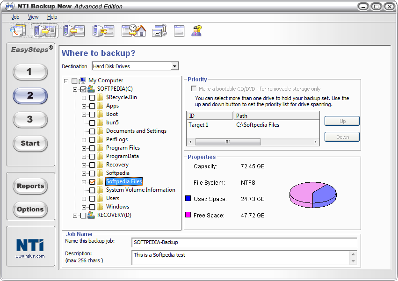This screenshot has height=281, width=398.
Task: Click the sync toolbar icon with double arrows
Action: click(103, 31)
